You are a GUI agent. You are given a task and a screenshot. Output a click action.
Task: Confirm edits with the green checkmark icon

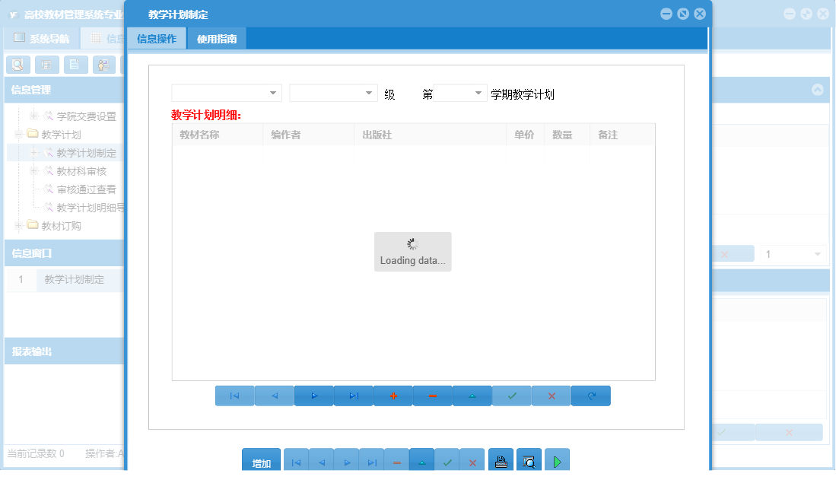tap(511, 396)
